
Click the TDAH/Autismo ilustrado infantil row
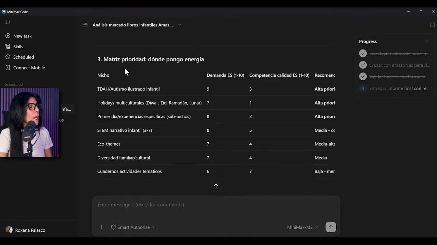pos(128,89)
